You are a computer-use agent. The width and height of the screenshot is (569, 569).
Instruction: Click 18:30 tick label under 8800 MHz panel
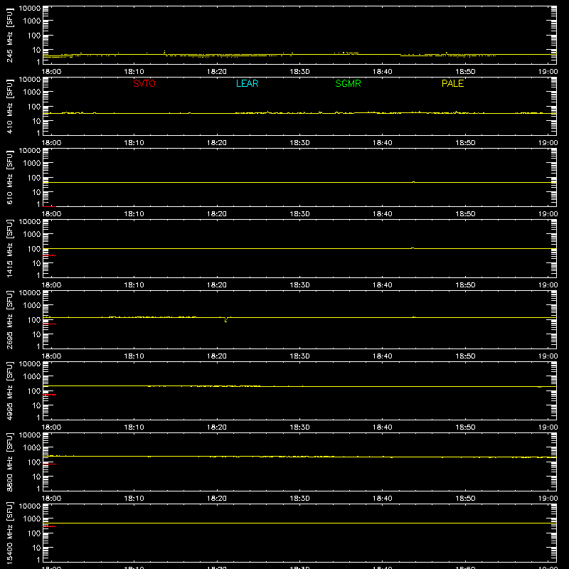pyautogui.click(x=299, y=499)
